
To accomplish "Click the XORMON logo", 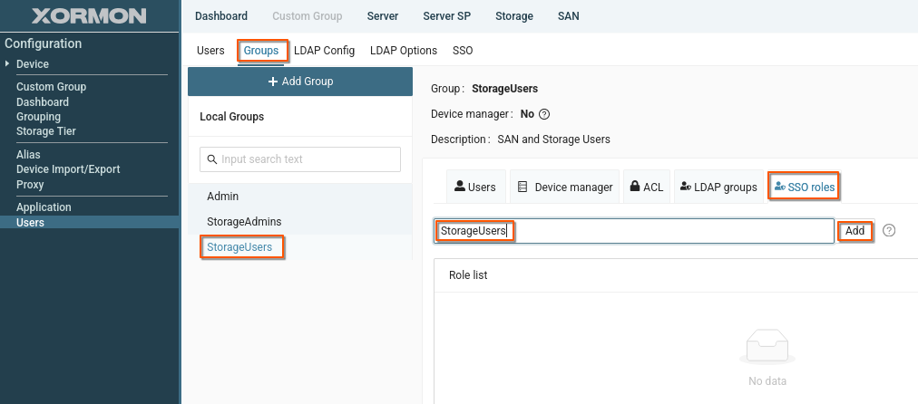I will tap(90, 15).
